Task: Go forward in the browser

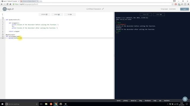Action: pos(5,4)
